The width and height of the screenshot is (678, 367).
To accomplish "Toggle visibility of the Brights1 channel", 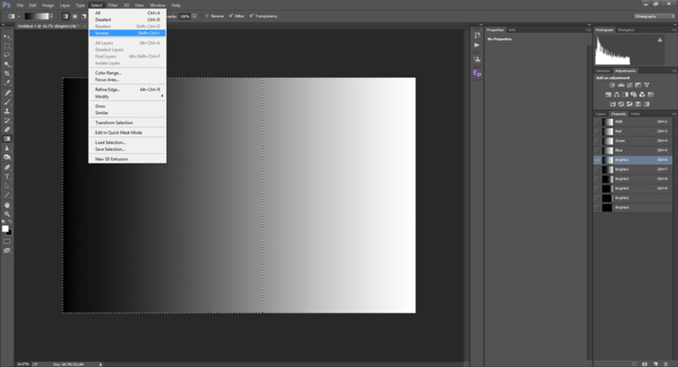I will [597, 159].
